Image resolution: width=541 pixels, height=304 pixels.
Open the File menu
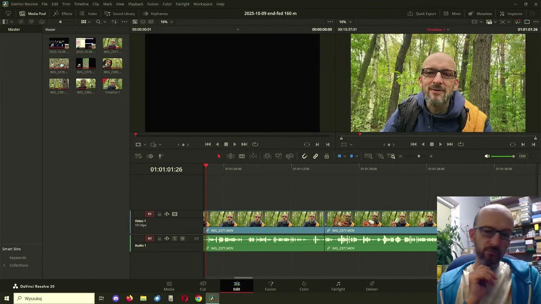click(44, 4)
